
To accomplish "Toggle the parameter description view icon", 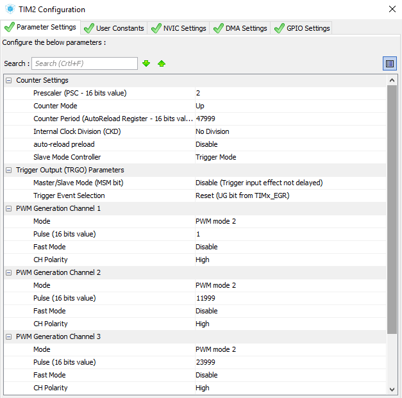I will click(x=389, y=63).
